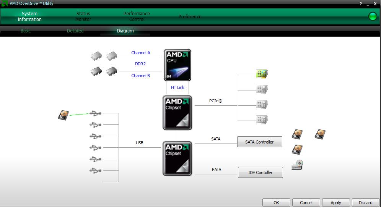The width and height of the screenshot is (381, 208).
Task: Click the hard drive attached to the USB port
Action: tap(63, 115)
